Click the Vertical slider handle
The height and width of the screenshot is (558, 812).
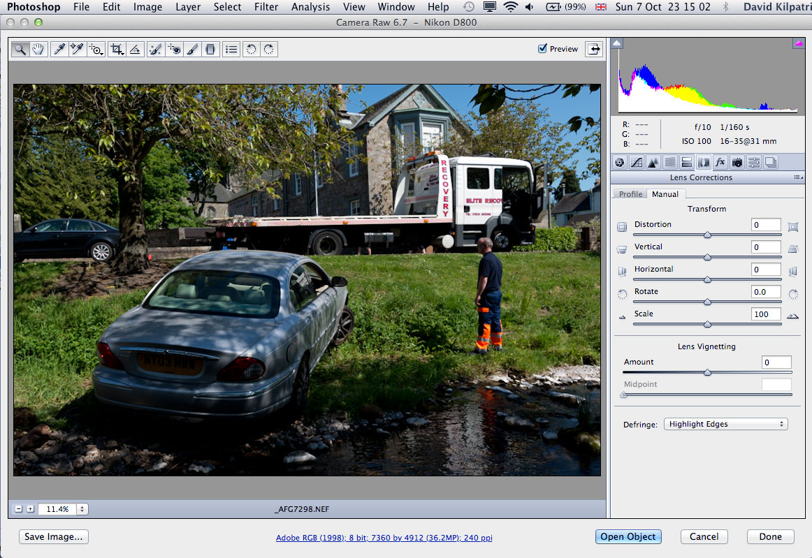click(x=707, y=257)
